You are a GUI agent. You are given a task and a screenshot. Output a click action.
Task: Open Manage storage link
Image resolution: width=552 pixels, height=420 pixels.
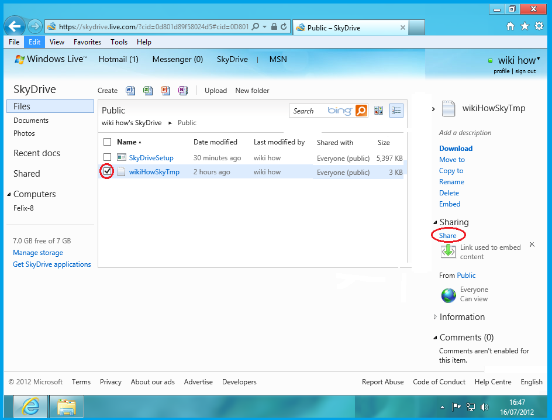(38, 253)
